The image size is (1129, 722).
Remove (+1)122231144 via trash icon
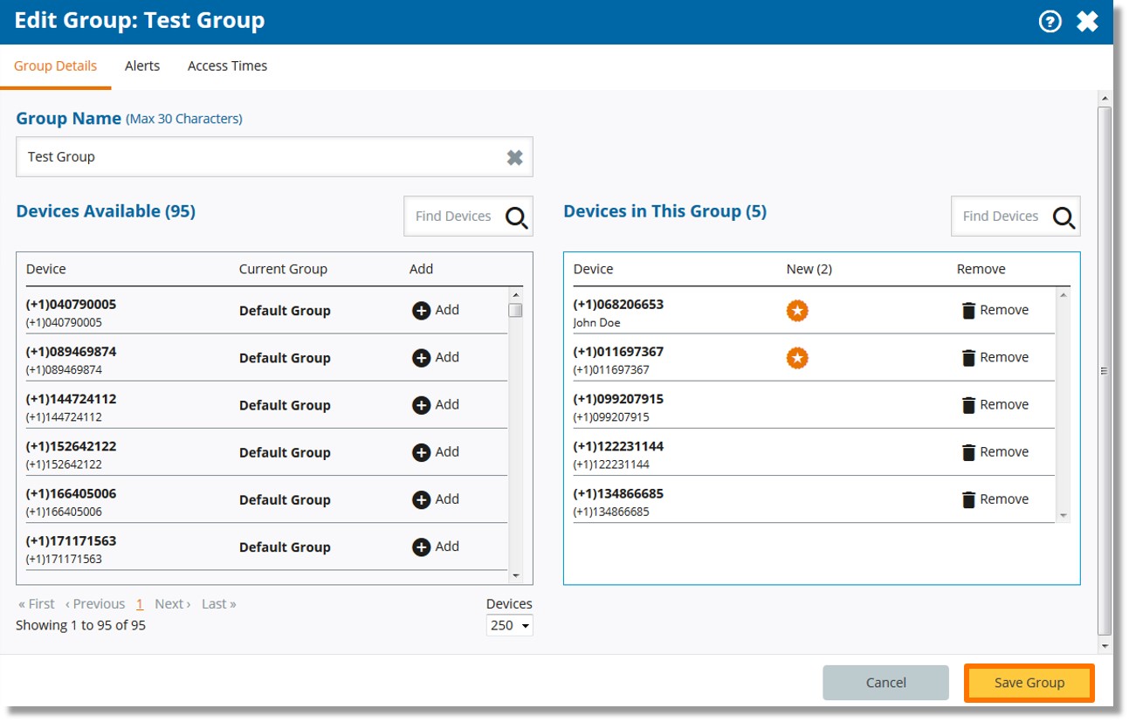point(968,451)
